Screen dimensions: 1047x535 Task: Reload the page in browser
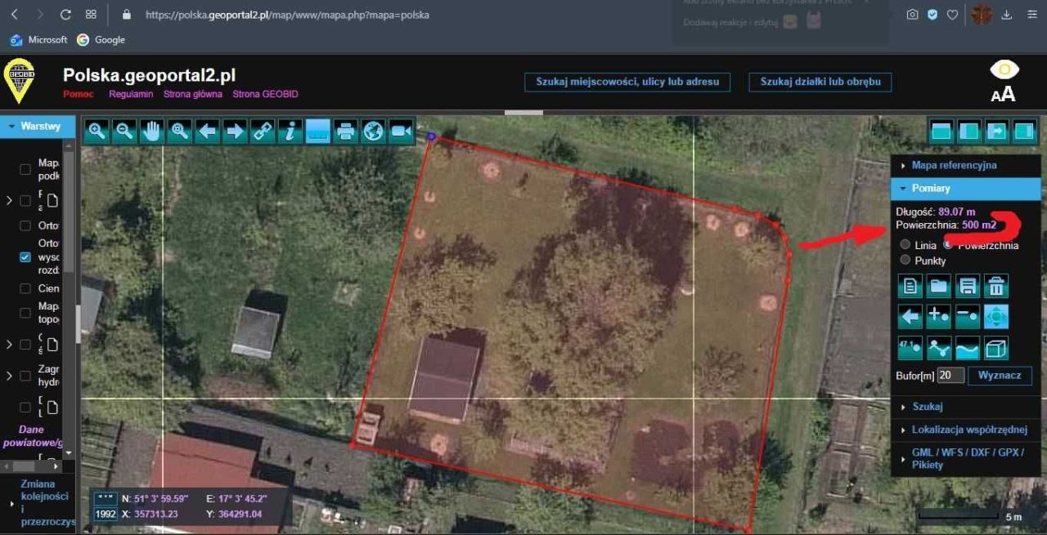[x=66, y=15]
